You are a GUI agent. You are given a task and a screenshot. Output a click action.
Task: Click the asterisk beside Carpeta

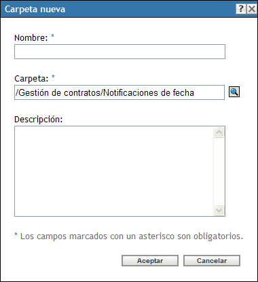[x=53, y=77]
